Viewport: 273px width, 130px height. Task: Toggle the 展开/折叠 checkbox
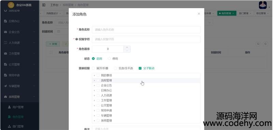(94, 68)
